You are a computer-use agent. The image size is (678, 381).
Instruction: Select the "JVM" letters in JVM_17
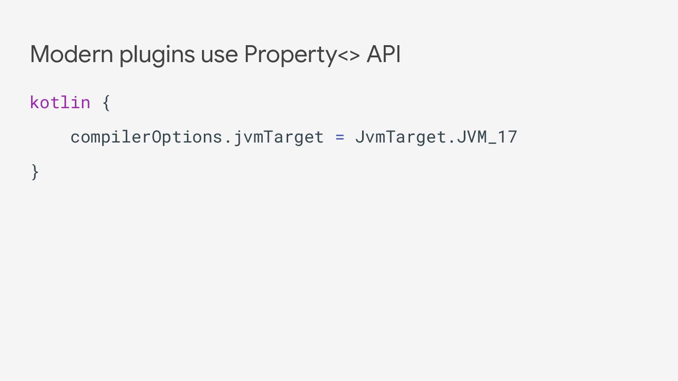(472, 137)
